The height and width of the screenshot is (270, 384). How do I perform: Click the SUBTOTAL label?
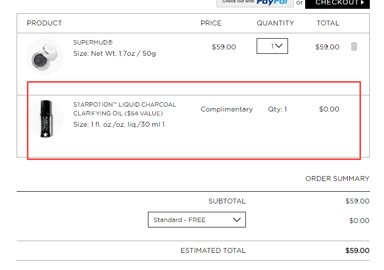(x=227, y=201)
